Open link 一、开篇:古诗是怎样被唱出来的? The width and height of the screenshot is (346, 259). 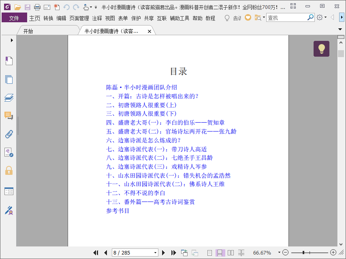point(152,96)
